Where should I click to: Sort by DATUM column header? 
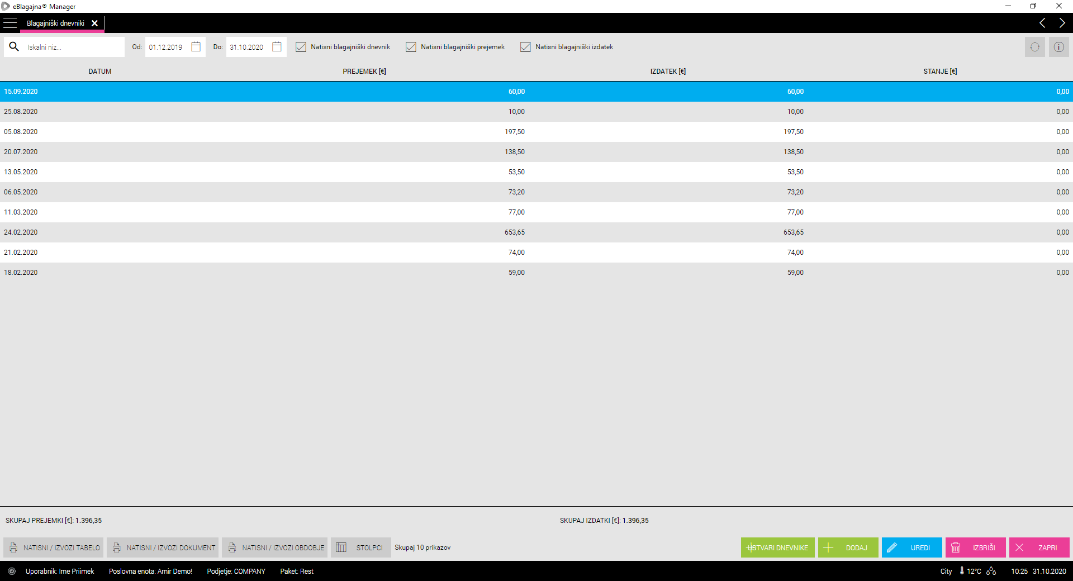point(100,72)
